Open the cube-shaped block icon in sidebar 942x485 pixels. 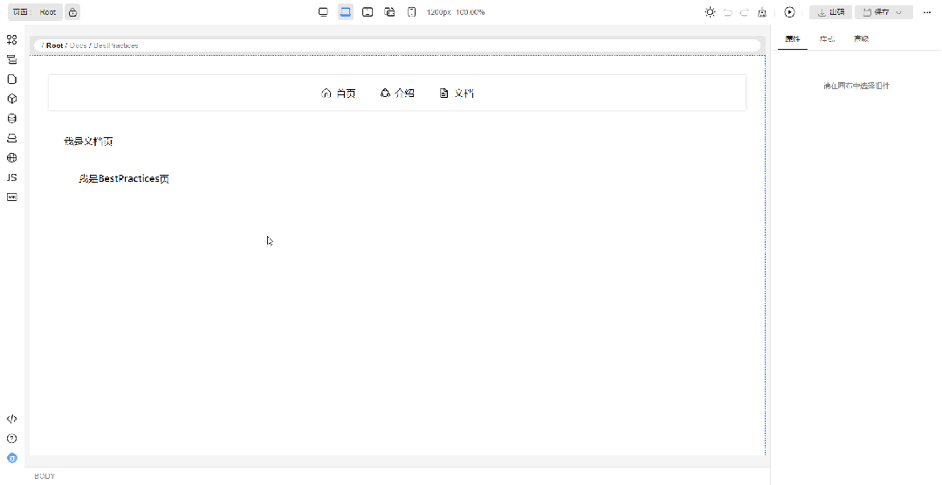coord(11,99)
